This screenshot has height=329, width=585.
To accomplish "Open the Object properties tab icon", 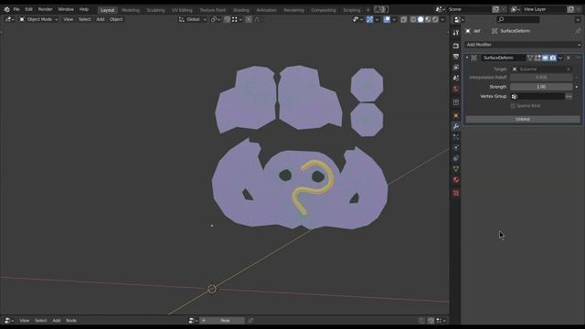I will tap(456, 116).
